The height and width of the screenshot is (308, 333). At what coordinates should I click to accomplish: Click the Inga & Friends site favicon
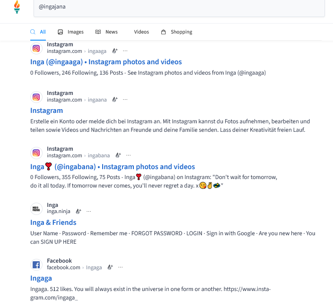point(36,208)
